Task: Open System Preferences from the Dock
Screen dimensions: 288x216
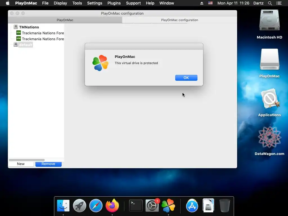Action: point(152,206)
